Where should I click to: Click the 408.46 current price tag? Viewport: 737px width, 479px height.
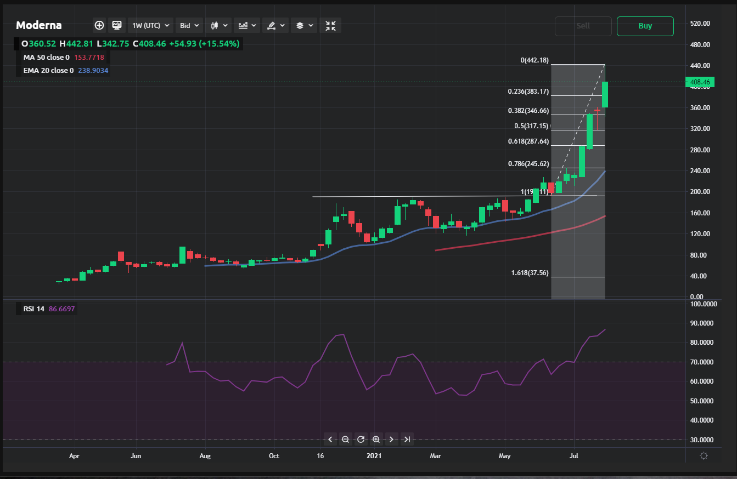[x=699, y=82]
